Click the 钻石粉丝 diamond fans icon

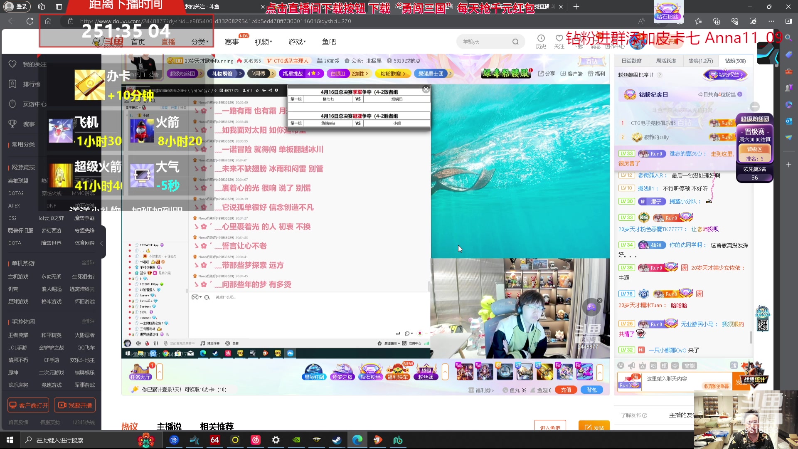(x=370, y=371)
